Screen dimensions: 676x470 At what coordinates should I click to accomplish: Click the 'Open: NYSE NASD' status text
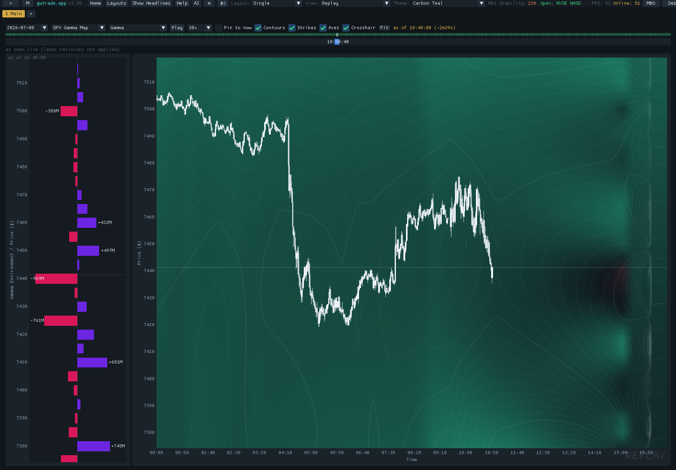561,3
